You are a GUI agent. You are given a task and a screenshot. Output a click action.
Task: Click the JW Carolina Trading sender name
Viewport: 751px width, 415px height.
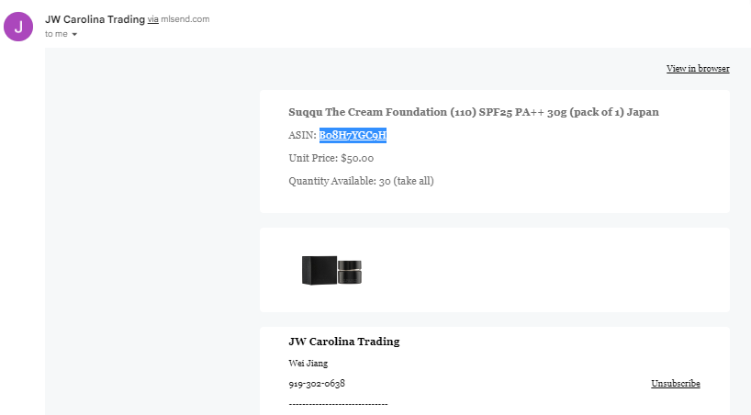tap(95, 19)
